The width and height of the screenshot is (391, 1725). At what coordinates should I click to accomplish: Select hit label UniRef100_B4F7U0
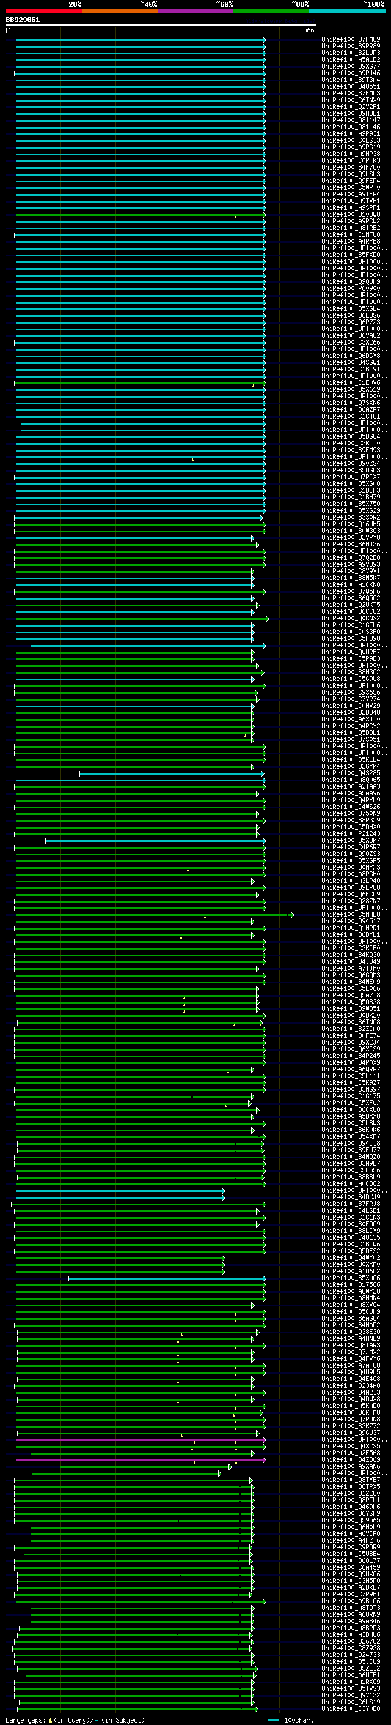351,168
